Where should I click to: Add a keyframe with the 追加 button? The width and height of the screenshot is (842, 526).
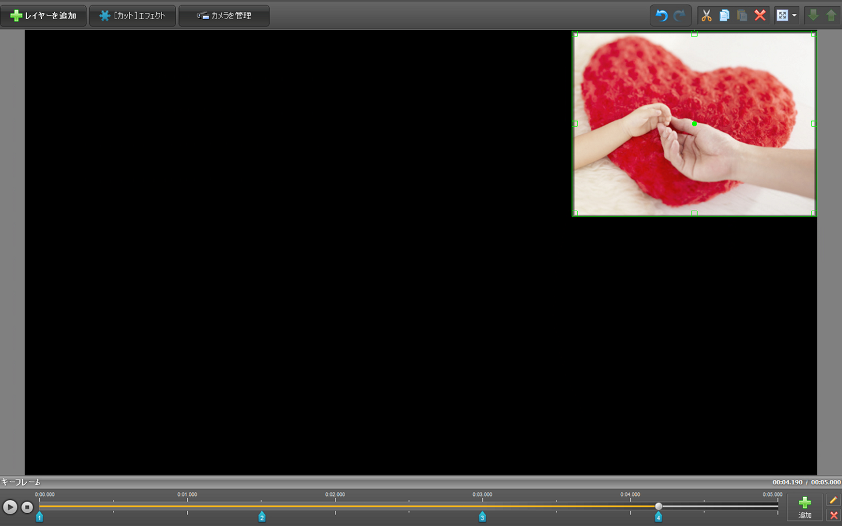point(804,507)
